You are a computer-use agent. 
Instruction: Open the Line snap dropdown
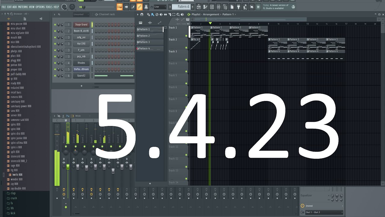[160, 7]
